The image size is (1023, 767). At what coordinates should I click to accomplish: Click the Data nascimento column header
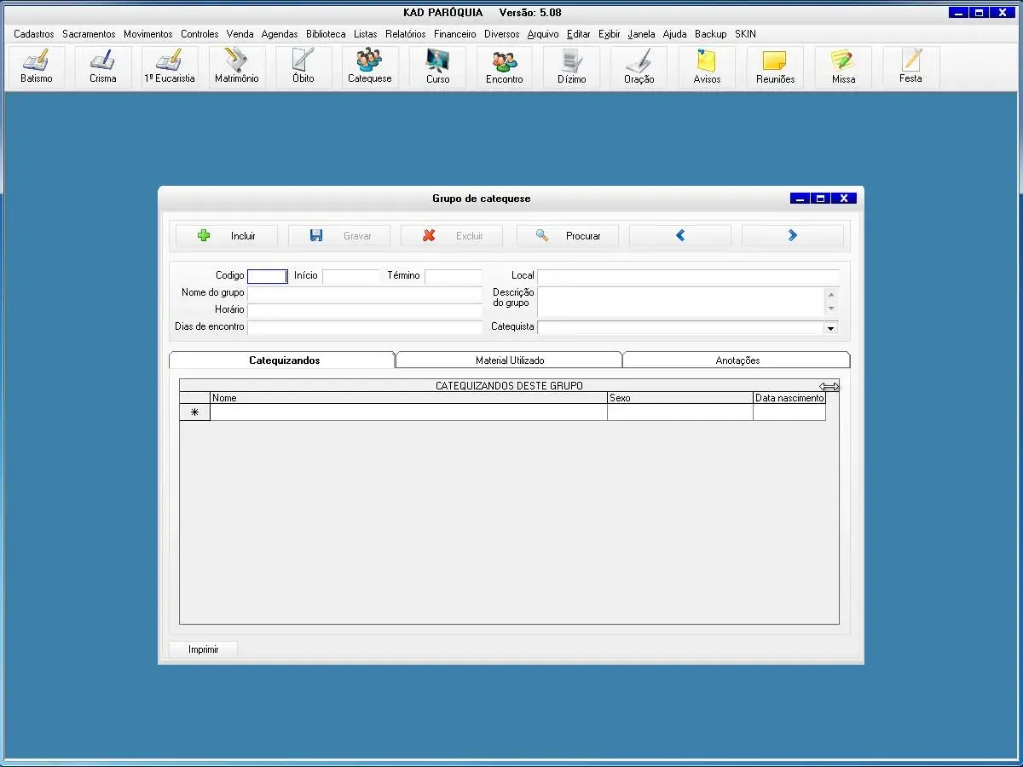click(x=789, y=398)
